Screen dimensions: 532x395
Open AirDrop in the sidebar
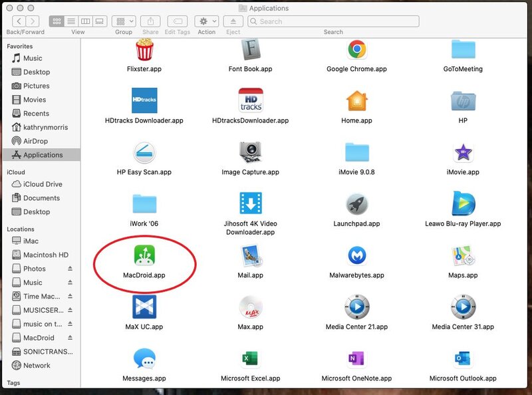pos(41,141)
